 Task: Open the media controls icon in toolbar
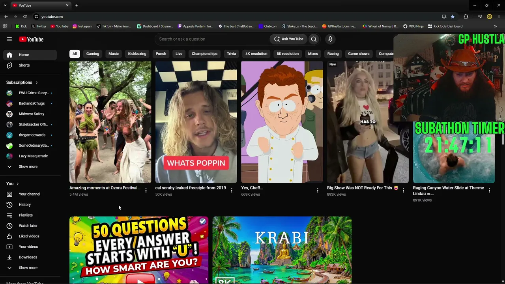480,17
